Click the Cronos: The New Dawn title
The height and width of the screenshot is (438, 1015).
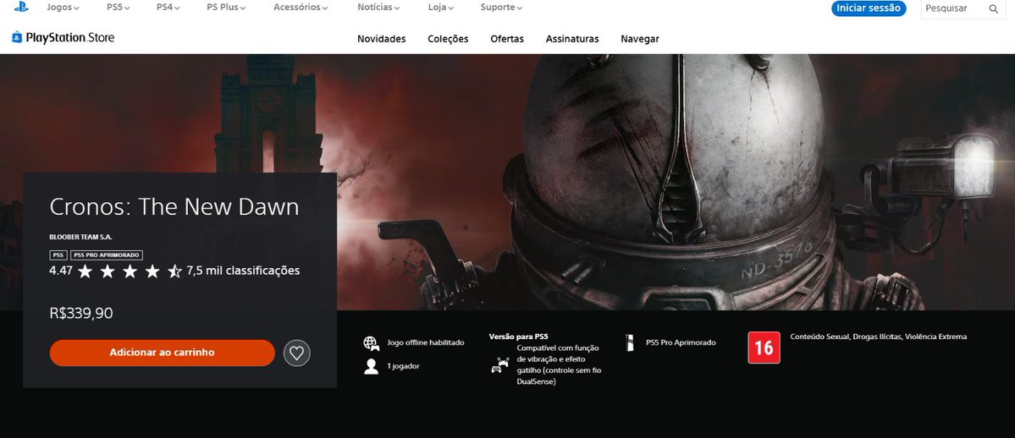coord(174,207)
